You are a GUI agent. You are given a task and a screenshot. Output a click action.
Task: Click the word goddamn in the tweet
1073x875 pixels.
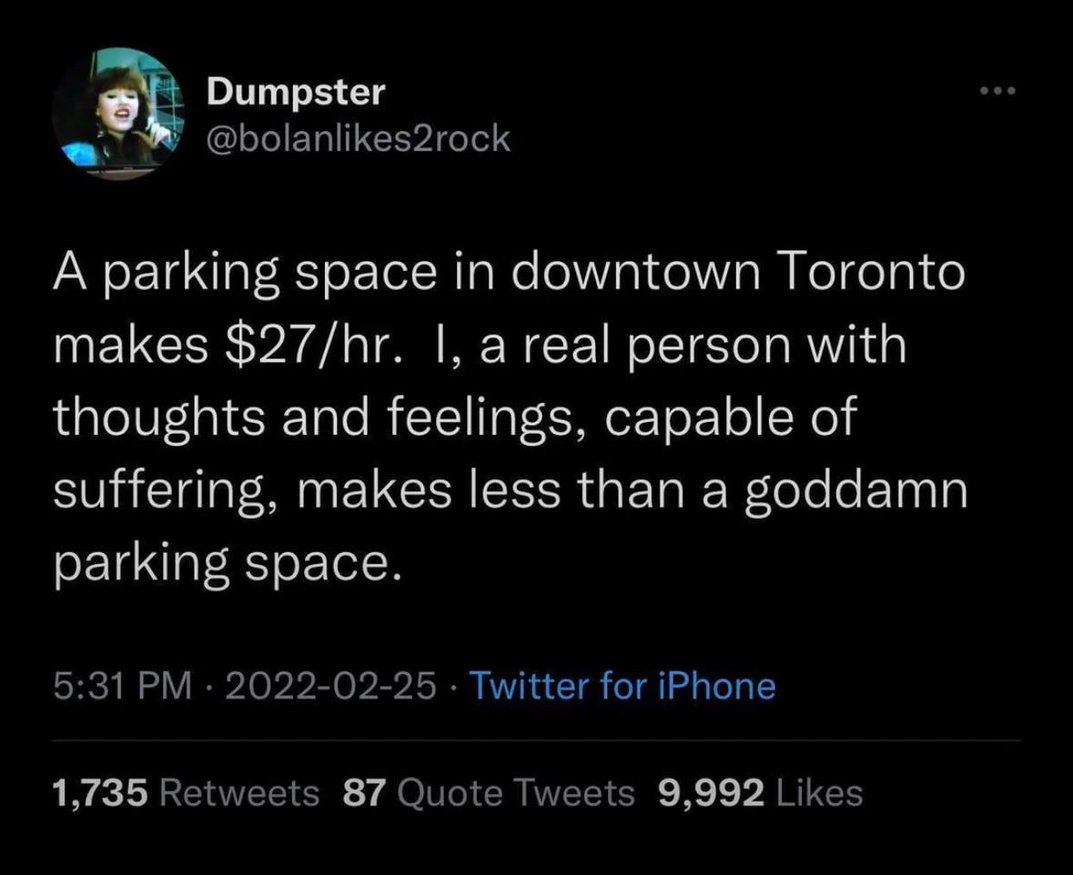click(855, 491)
